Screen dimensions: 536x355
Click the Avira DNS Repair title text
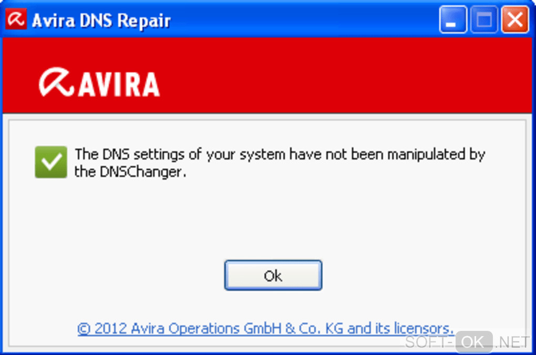coord(101,20)
